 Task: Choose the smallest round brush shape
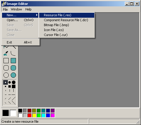point(6,82)
